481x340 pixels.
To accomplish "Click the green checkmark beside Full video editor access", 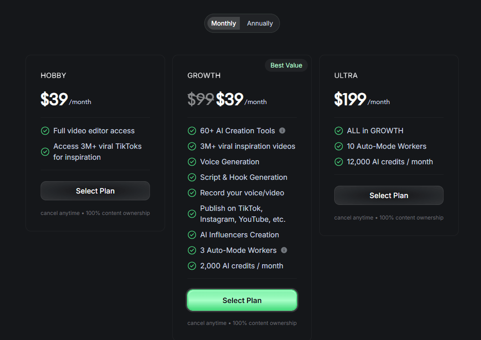I will [45, 131].
